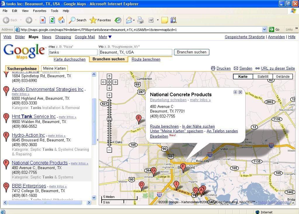Collapse the results panel arrow
The width and height of the screenshot is (299, 214).
(98, 140)
